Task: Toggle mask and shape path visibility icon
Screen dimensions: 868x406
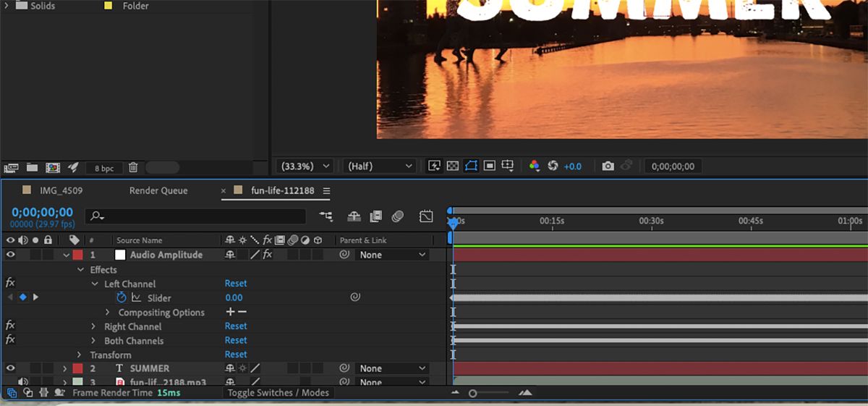Action: 471,166
